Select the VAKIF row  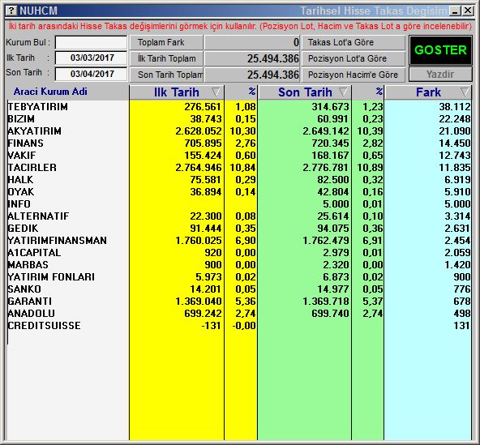click(239, 156)
